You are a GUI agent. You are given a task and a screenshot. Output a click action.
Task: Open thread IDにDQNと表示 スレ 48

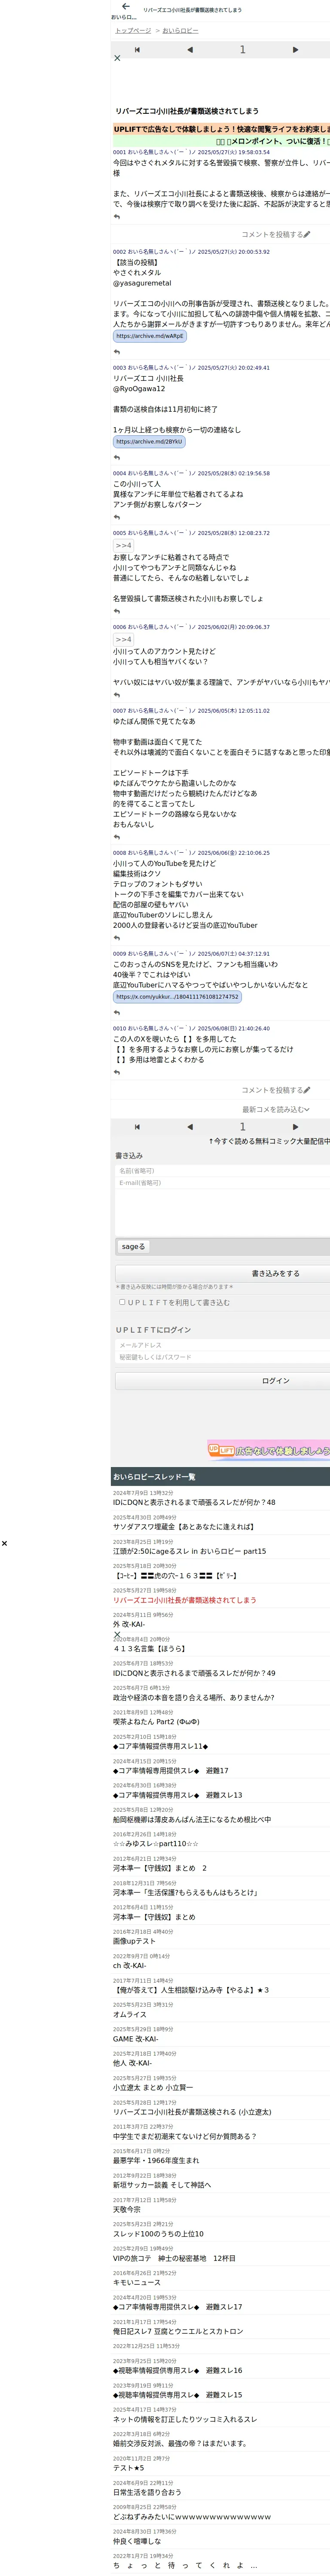coord(194,1503)
